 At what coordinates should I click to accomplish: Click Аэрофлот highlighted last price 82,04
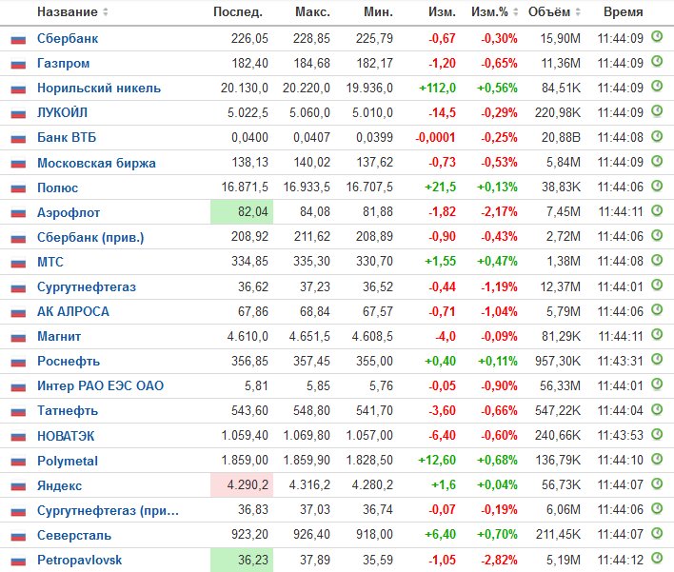pos(242,212)
